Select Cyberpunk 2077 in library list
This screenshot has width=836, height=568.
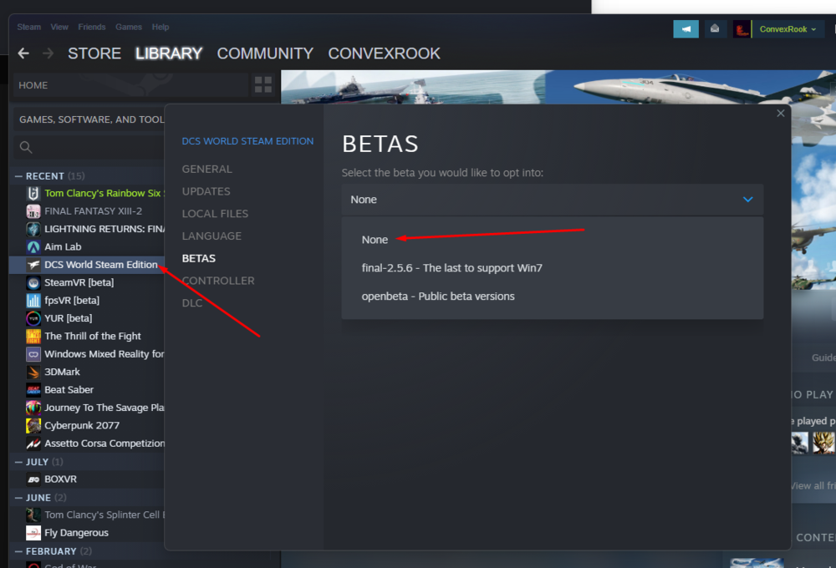click(x=82, y=426)
